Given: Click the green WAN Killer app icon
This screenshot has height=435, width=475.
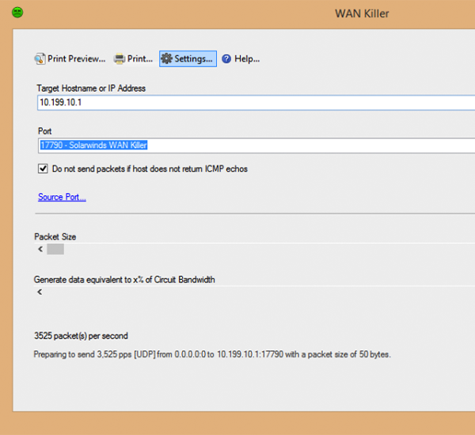Looking at the screenshot, I should (17, 13).
